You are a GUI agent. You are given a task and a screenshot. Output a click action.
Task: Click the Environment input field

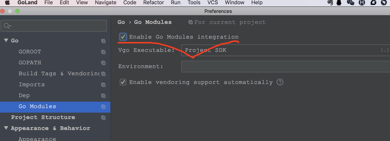(x=286, y=67)
